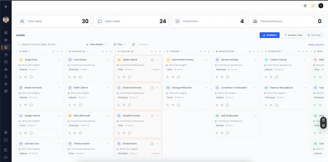Add a lead to the NEGOTIATION column
The image size is (328, 162).
click(x=254, y=51)
